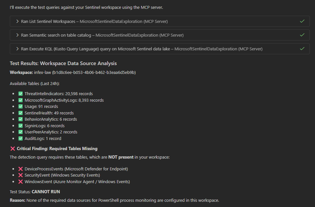Click the red X near Critical Finding heading
The image size is (315, 207).
tap(12, 148)
